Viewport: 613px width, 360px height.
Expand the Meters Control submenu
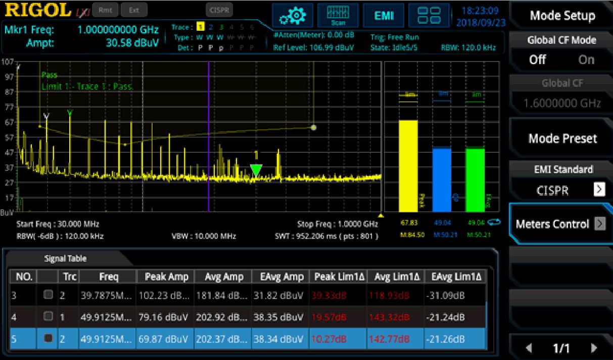[599, 224]
